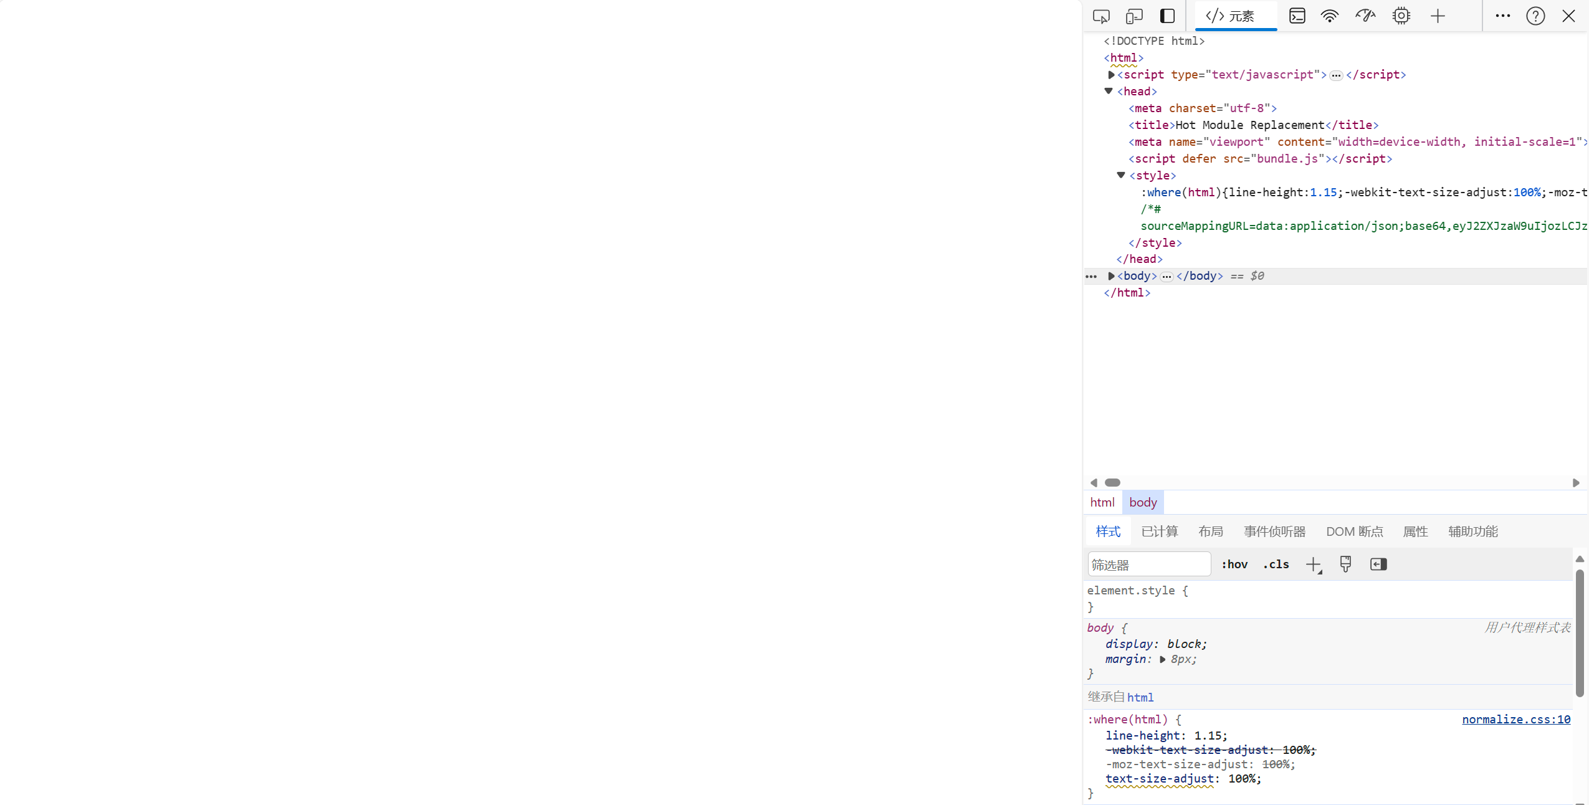
Task: Select the closing html tag line
Action: pyautogui.click(x=1127, y=293)
